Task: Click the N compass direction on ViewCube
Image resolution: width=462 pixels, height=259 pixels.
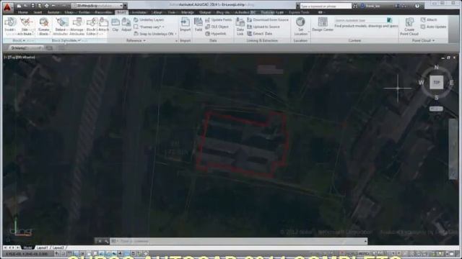Action: coord(436,67)
